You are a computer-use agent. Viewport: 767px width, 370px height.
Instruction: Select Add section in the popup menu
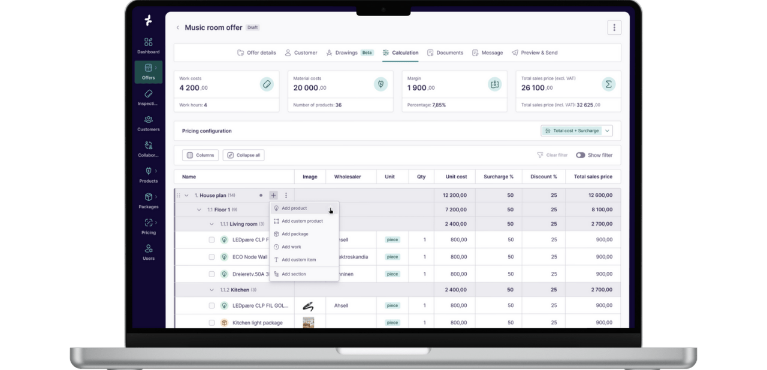(x=294, y=274)
